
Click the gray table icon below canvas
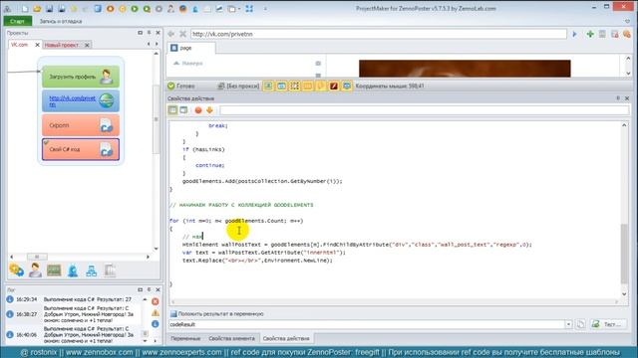[x=110, y=270]
